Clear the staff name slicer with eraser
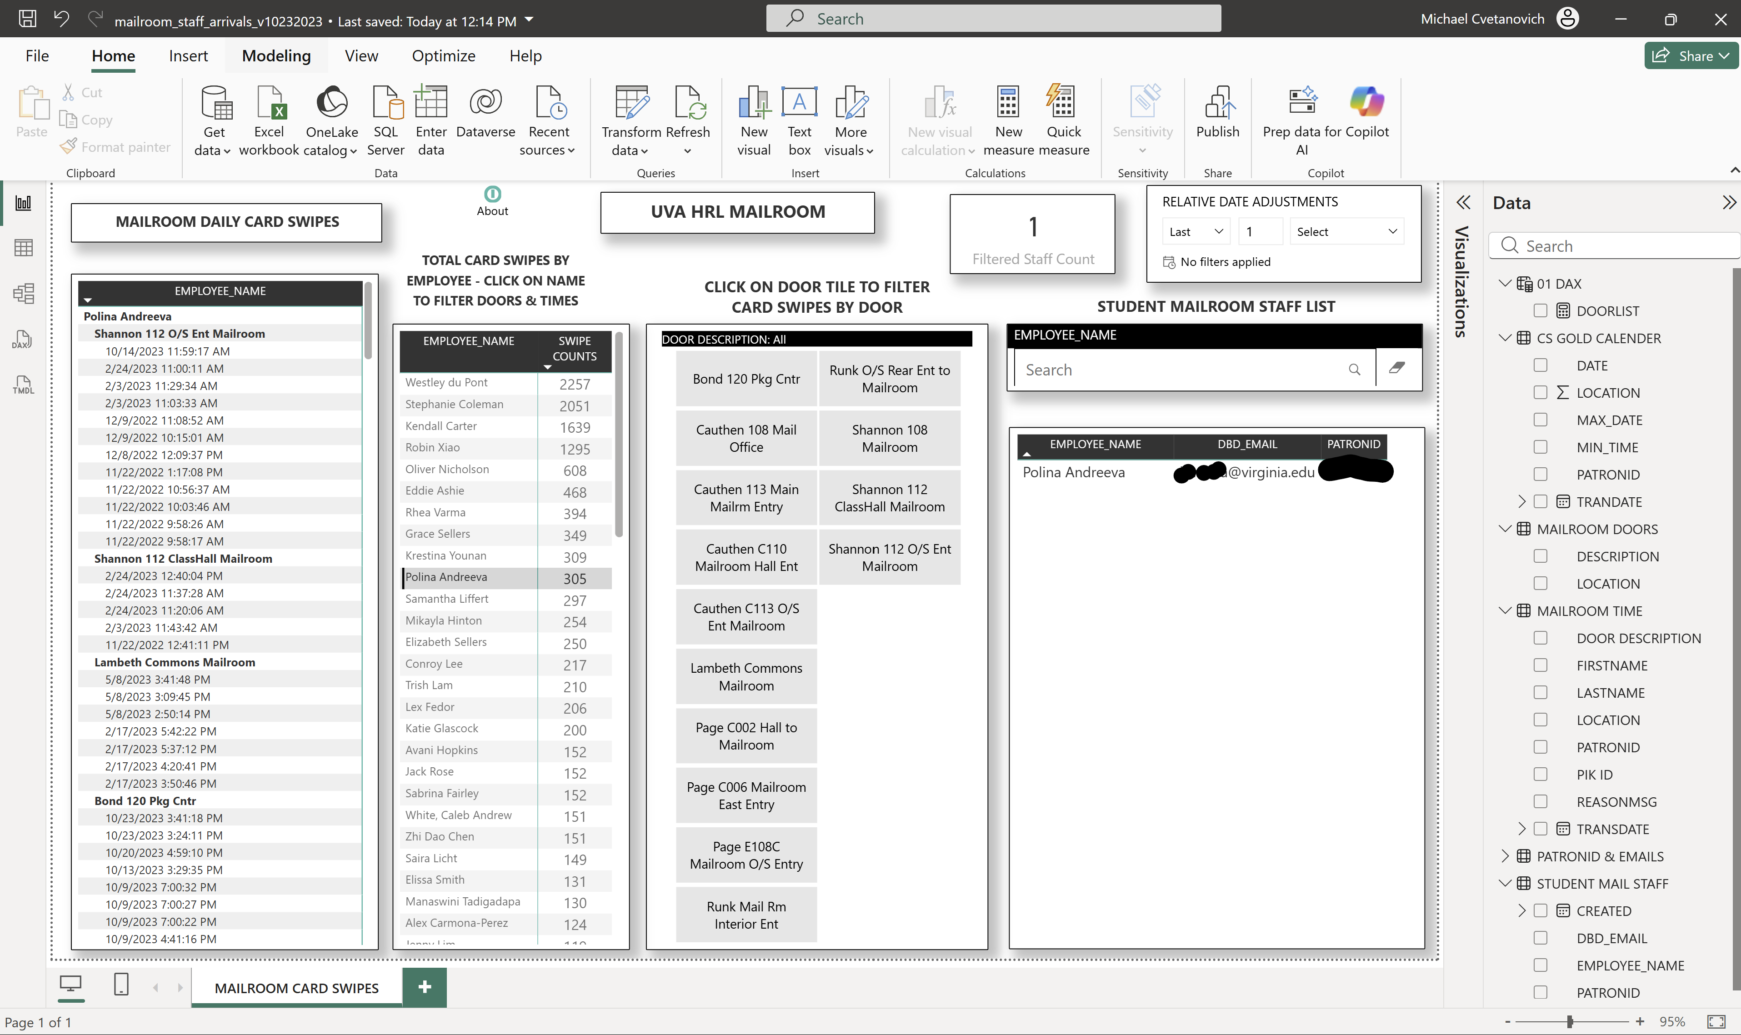The image size is (1741, 1035). pos(1396,368)
